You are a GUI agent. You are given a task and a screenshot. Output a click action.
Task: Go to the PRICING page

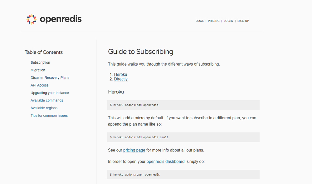[x=214, y=21]
